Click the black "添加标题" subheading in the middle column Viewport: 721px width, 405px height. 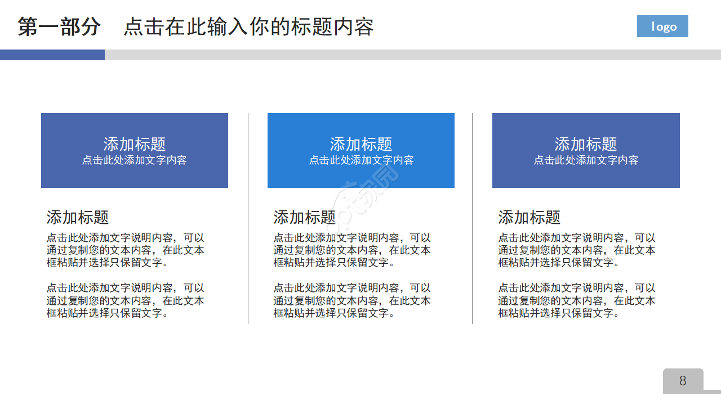click(305, 217)
